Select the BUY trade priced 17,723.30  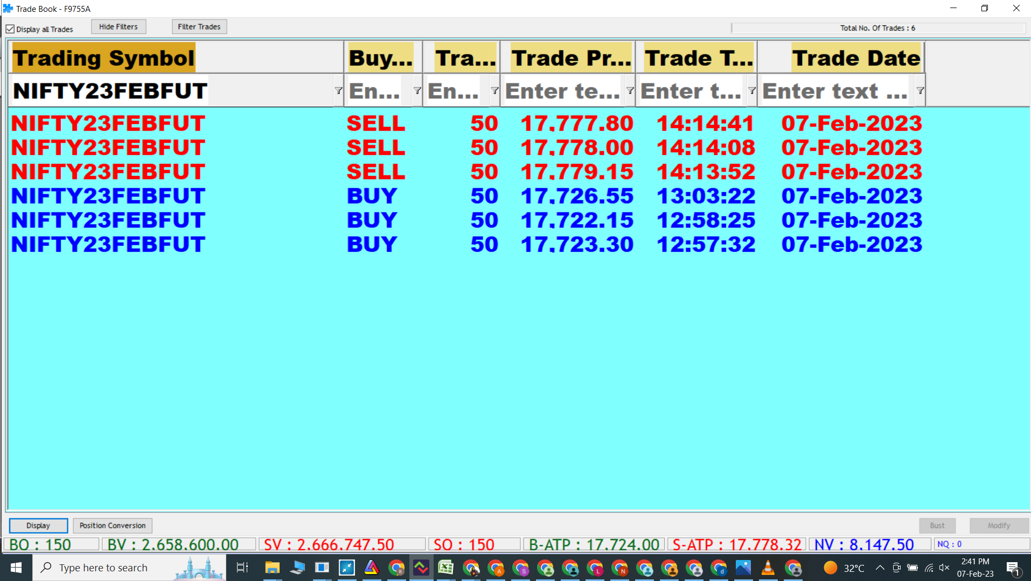coord(466,244)
